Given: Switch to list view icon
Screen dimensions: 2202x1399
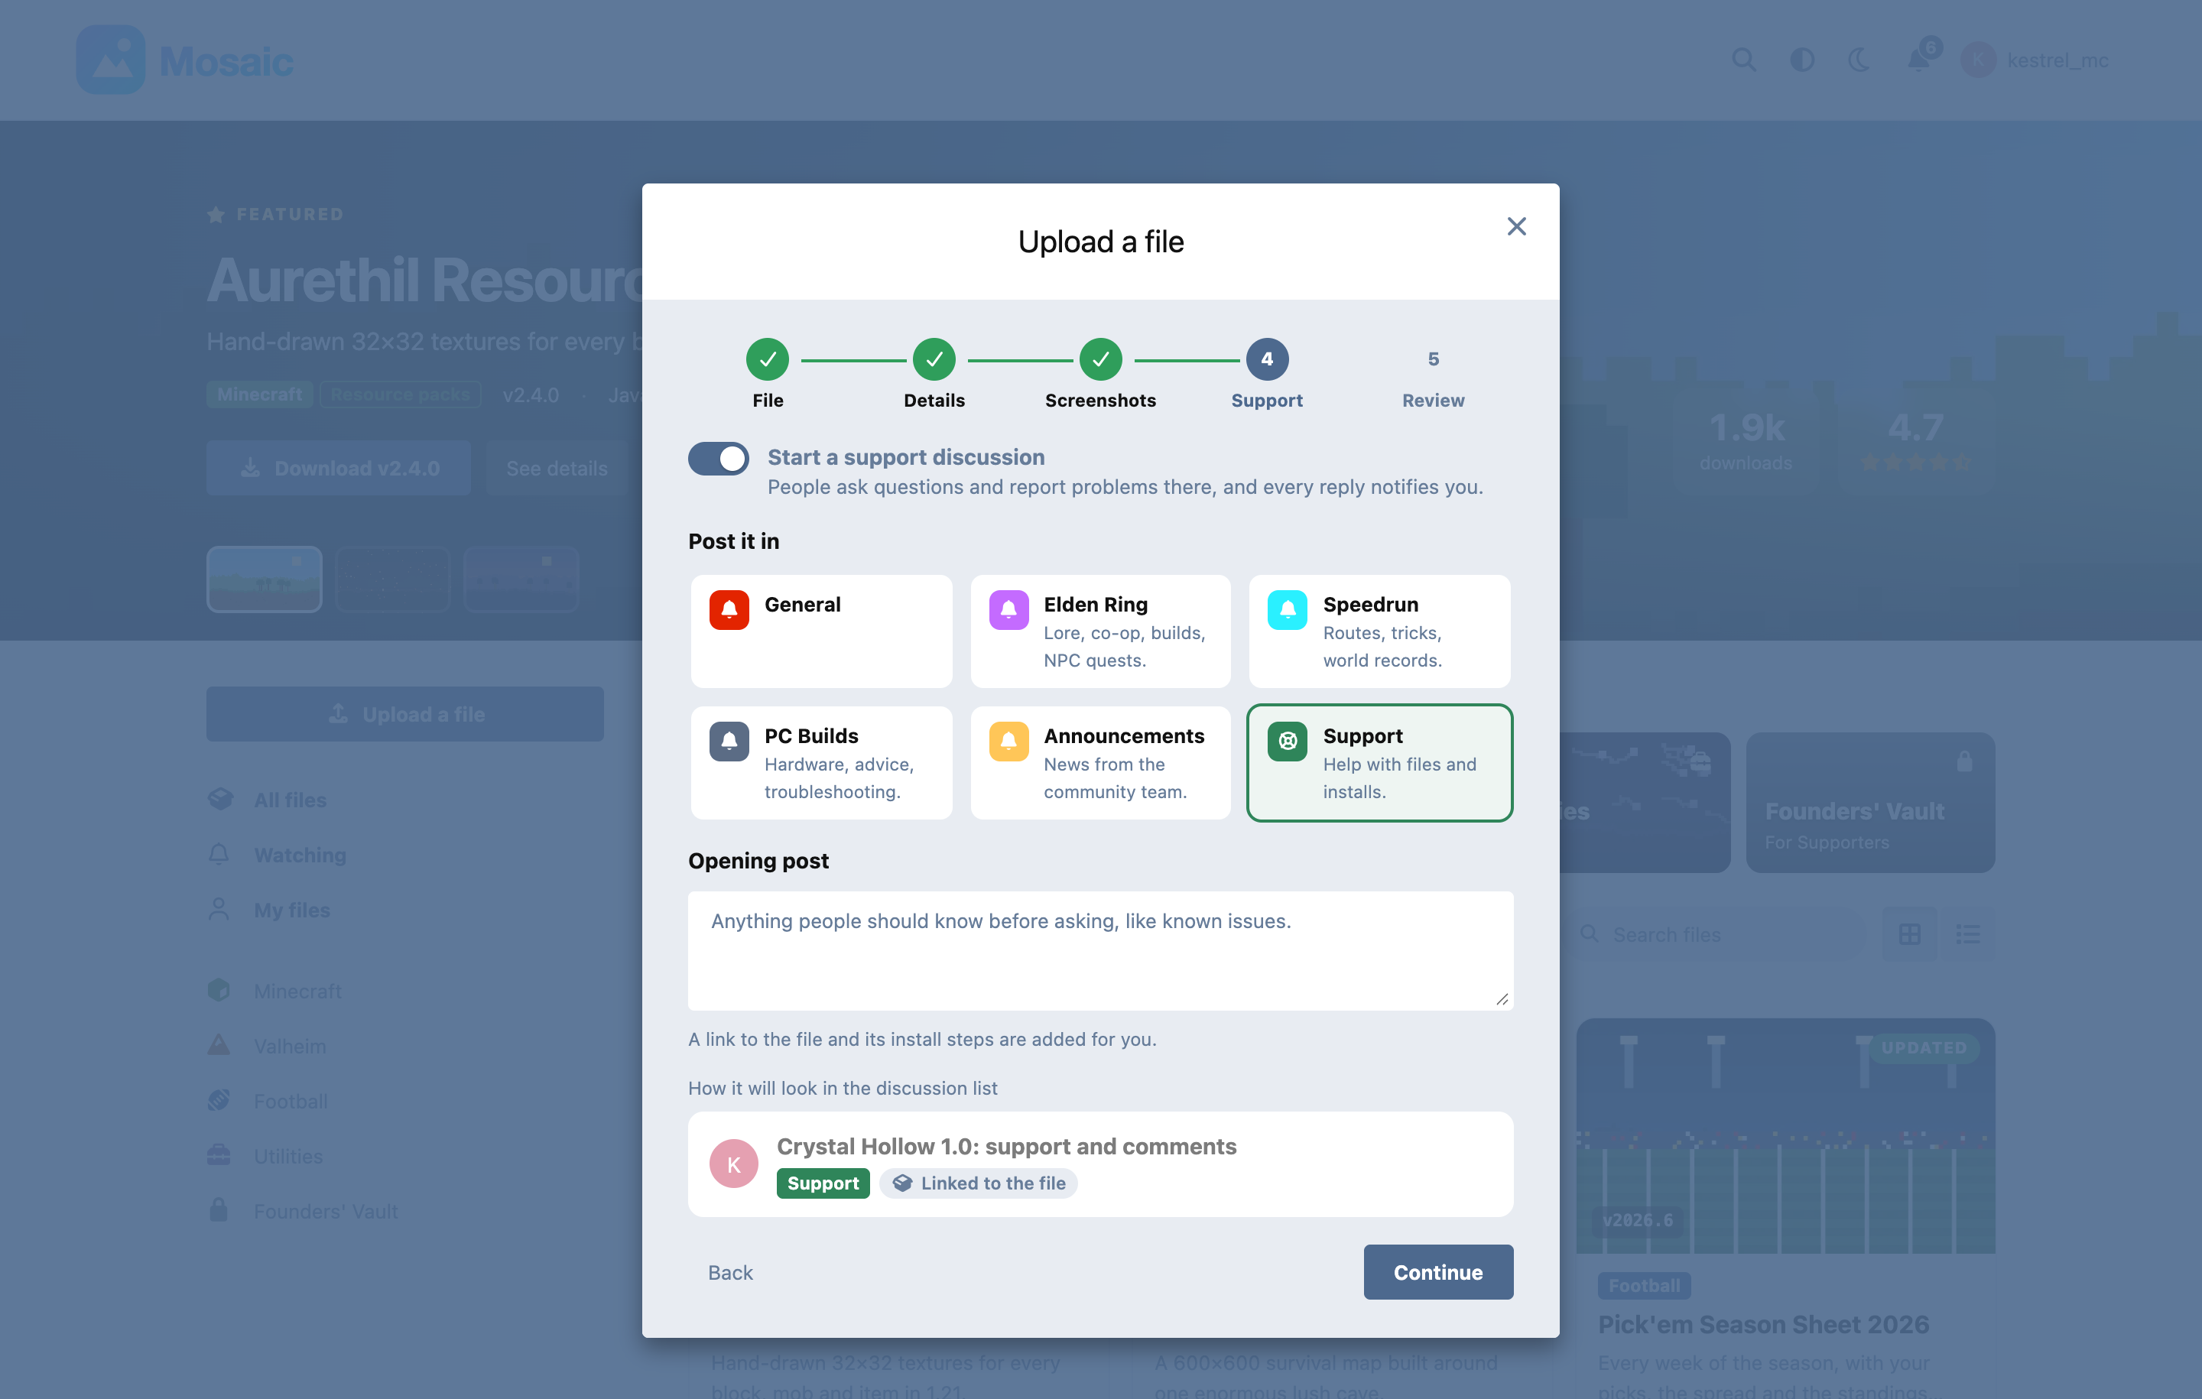Looking at the screenshot, I should [x=1968, y=933].
